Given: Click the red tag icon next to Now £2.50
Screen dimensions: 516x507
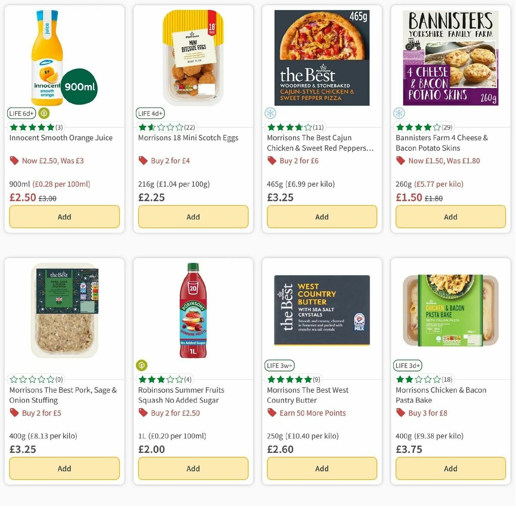Looking at the screenshot, I should (x=14, y=160).
